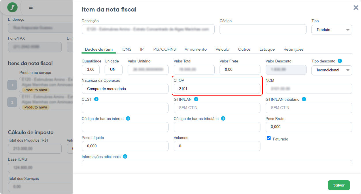Click the Peso Bruto field
This screenshot has width=361, height=194.
[309, 127]
